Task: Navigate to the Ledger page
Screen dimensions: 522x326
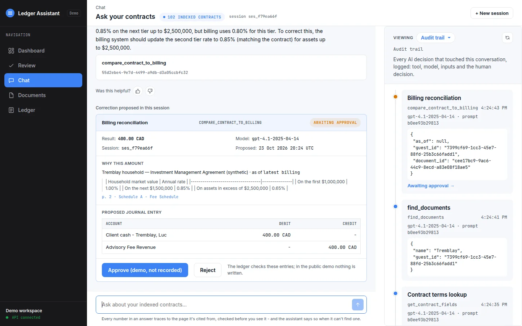Action: point(43,110)
